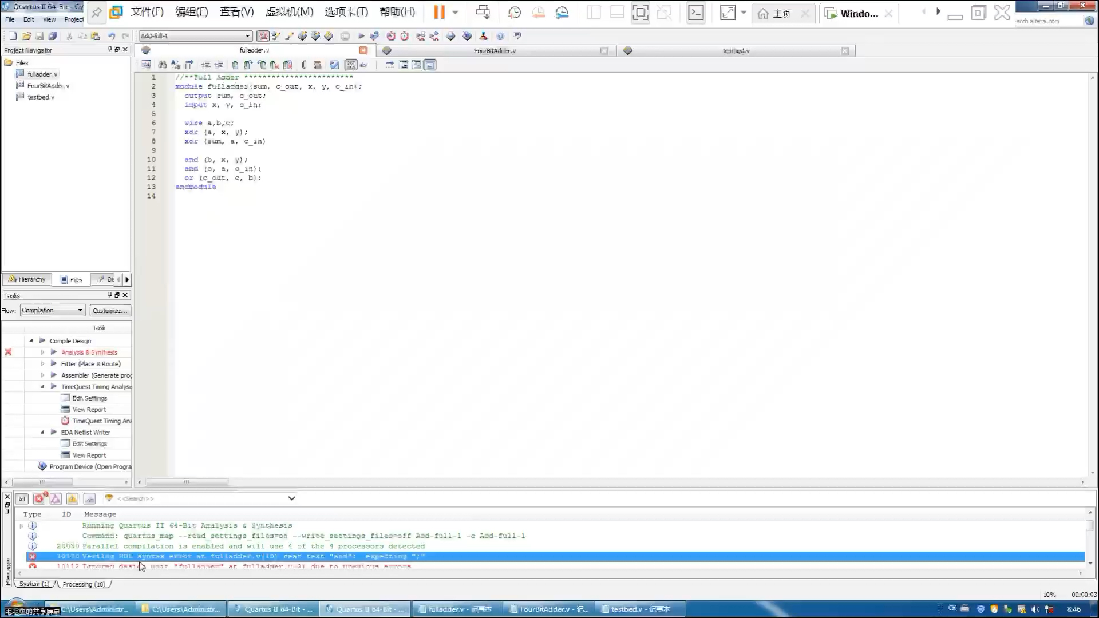Click the Save All toolbar icon
The image size is (1099, 618).
point(53,36)
